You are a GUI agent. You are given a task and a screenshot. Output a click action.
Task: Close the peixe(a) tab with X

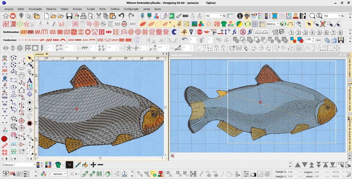(x=47, y=54)
